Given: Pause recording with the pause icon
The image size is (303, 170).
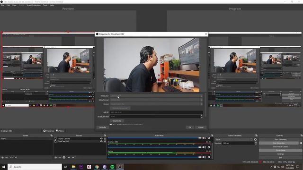Looking at the screenshot, I should click(x=301, y=143).
